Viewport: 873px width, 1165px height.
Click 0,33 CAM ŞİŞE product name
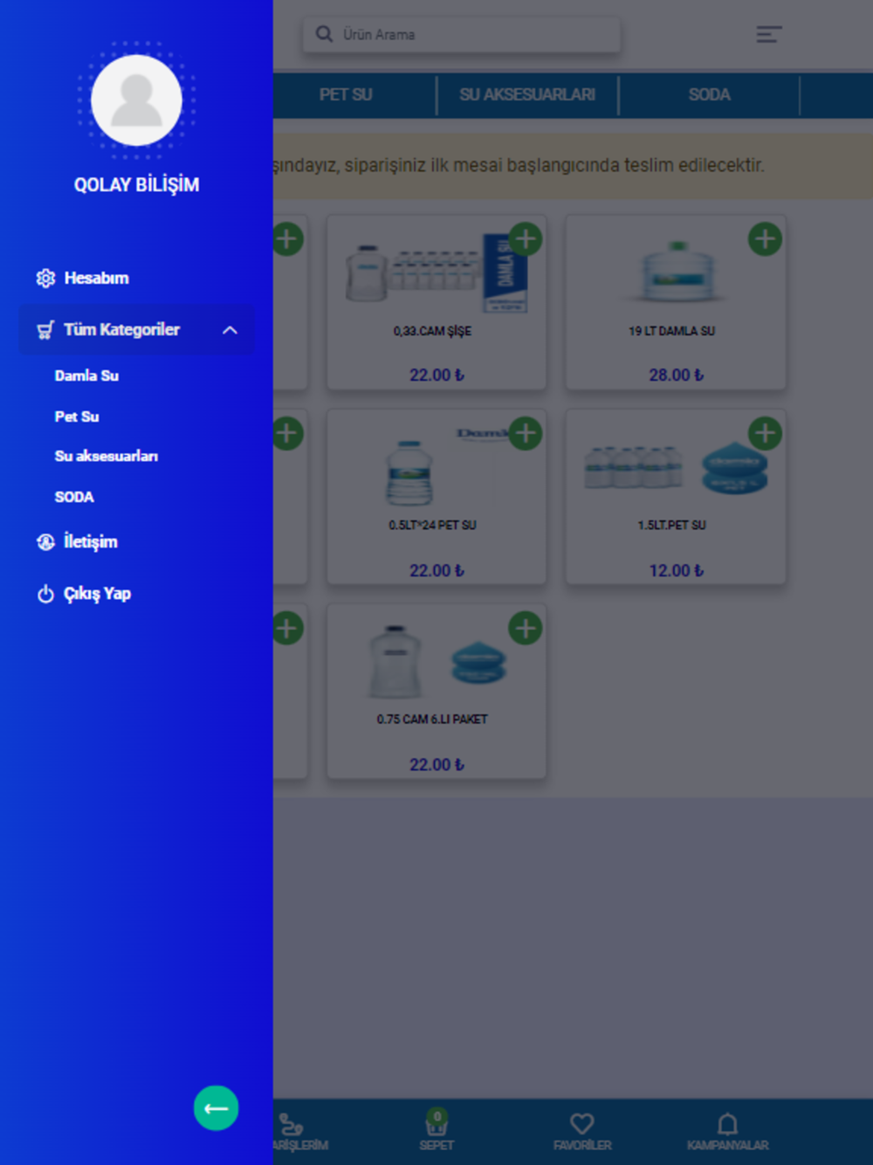432,331
